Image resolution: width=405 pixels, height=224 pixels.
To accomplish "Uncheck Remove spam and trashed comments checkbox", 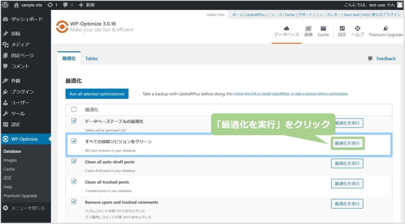I will [x=74, y=201].
